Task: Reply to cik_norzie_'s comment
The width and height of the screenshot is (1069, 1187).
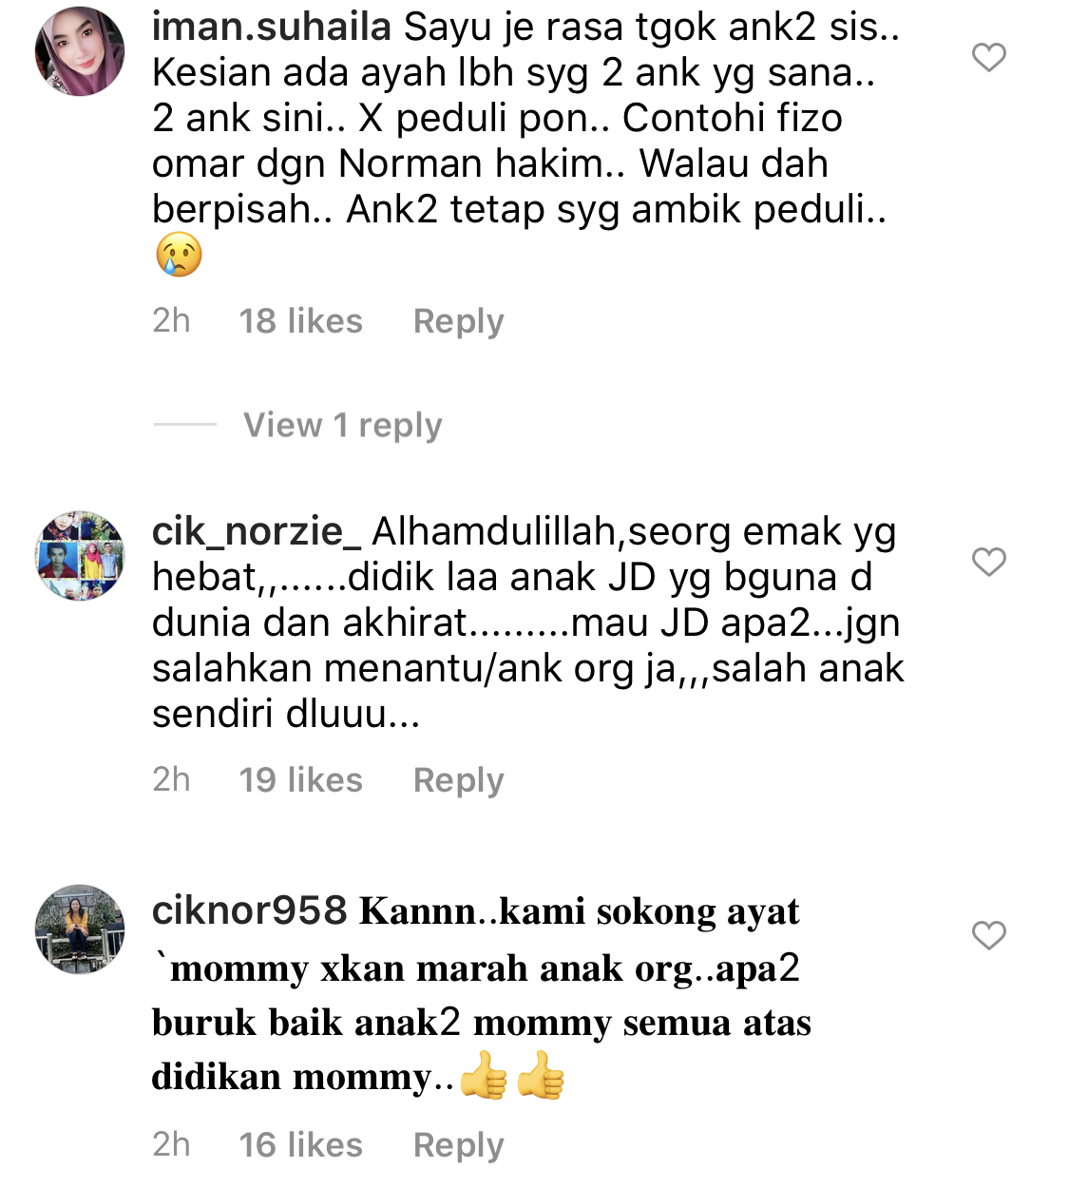Action: pyautogui.click(x=458, y=780)
